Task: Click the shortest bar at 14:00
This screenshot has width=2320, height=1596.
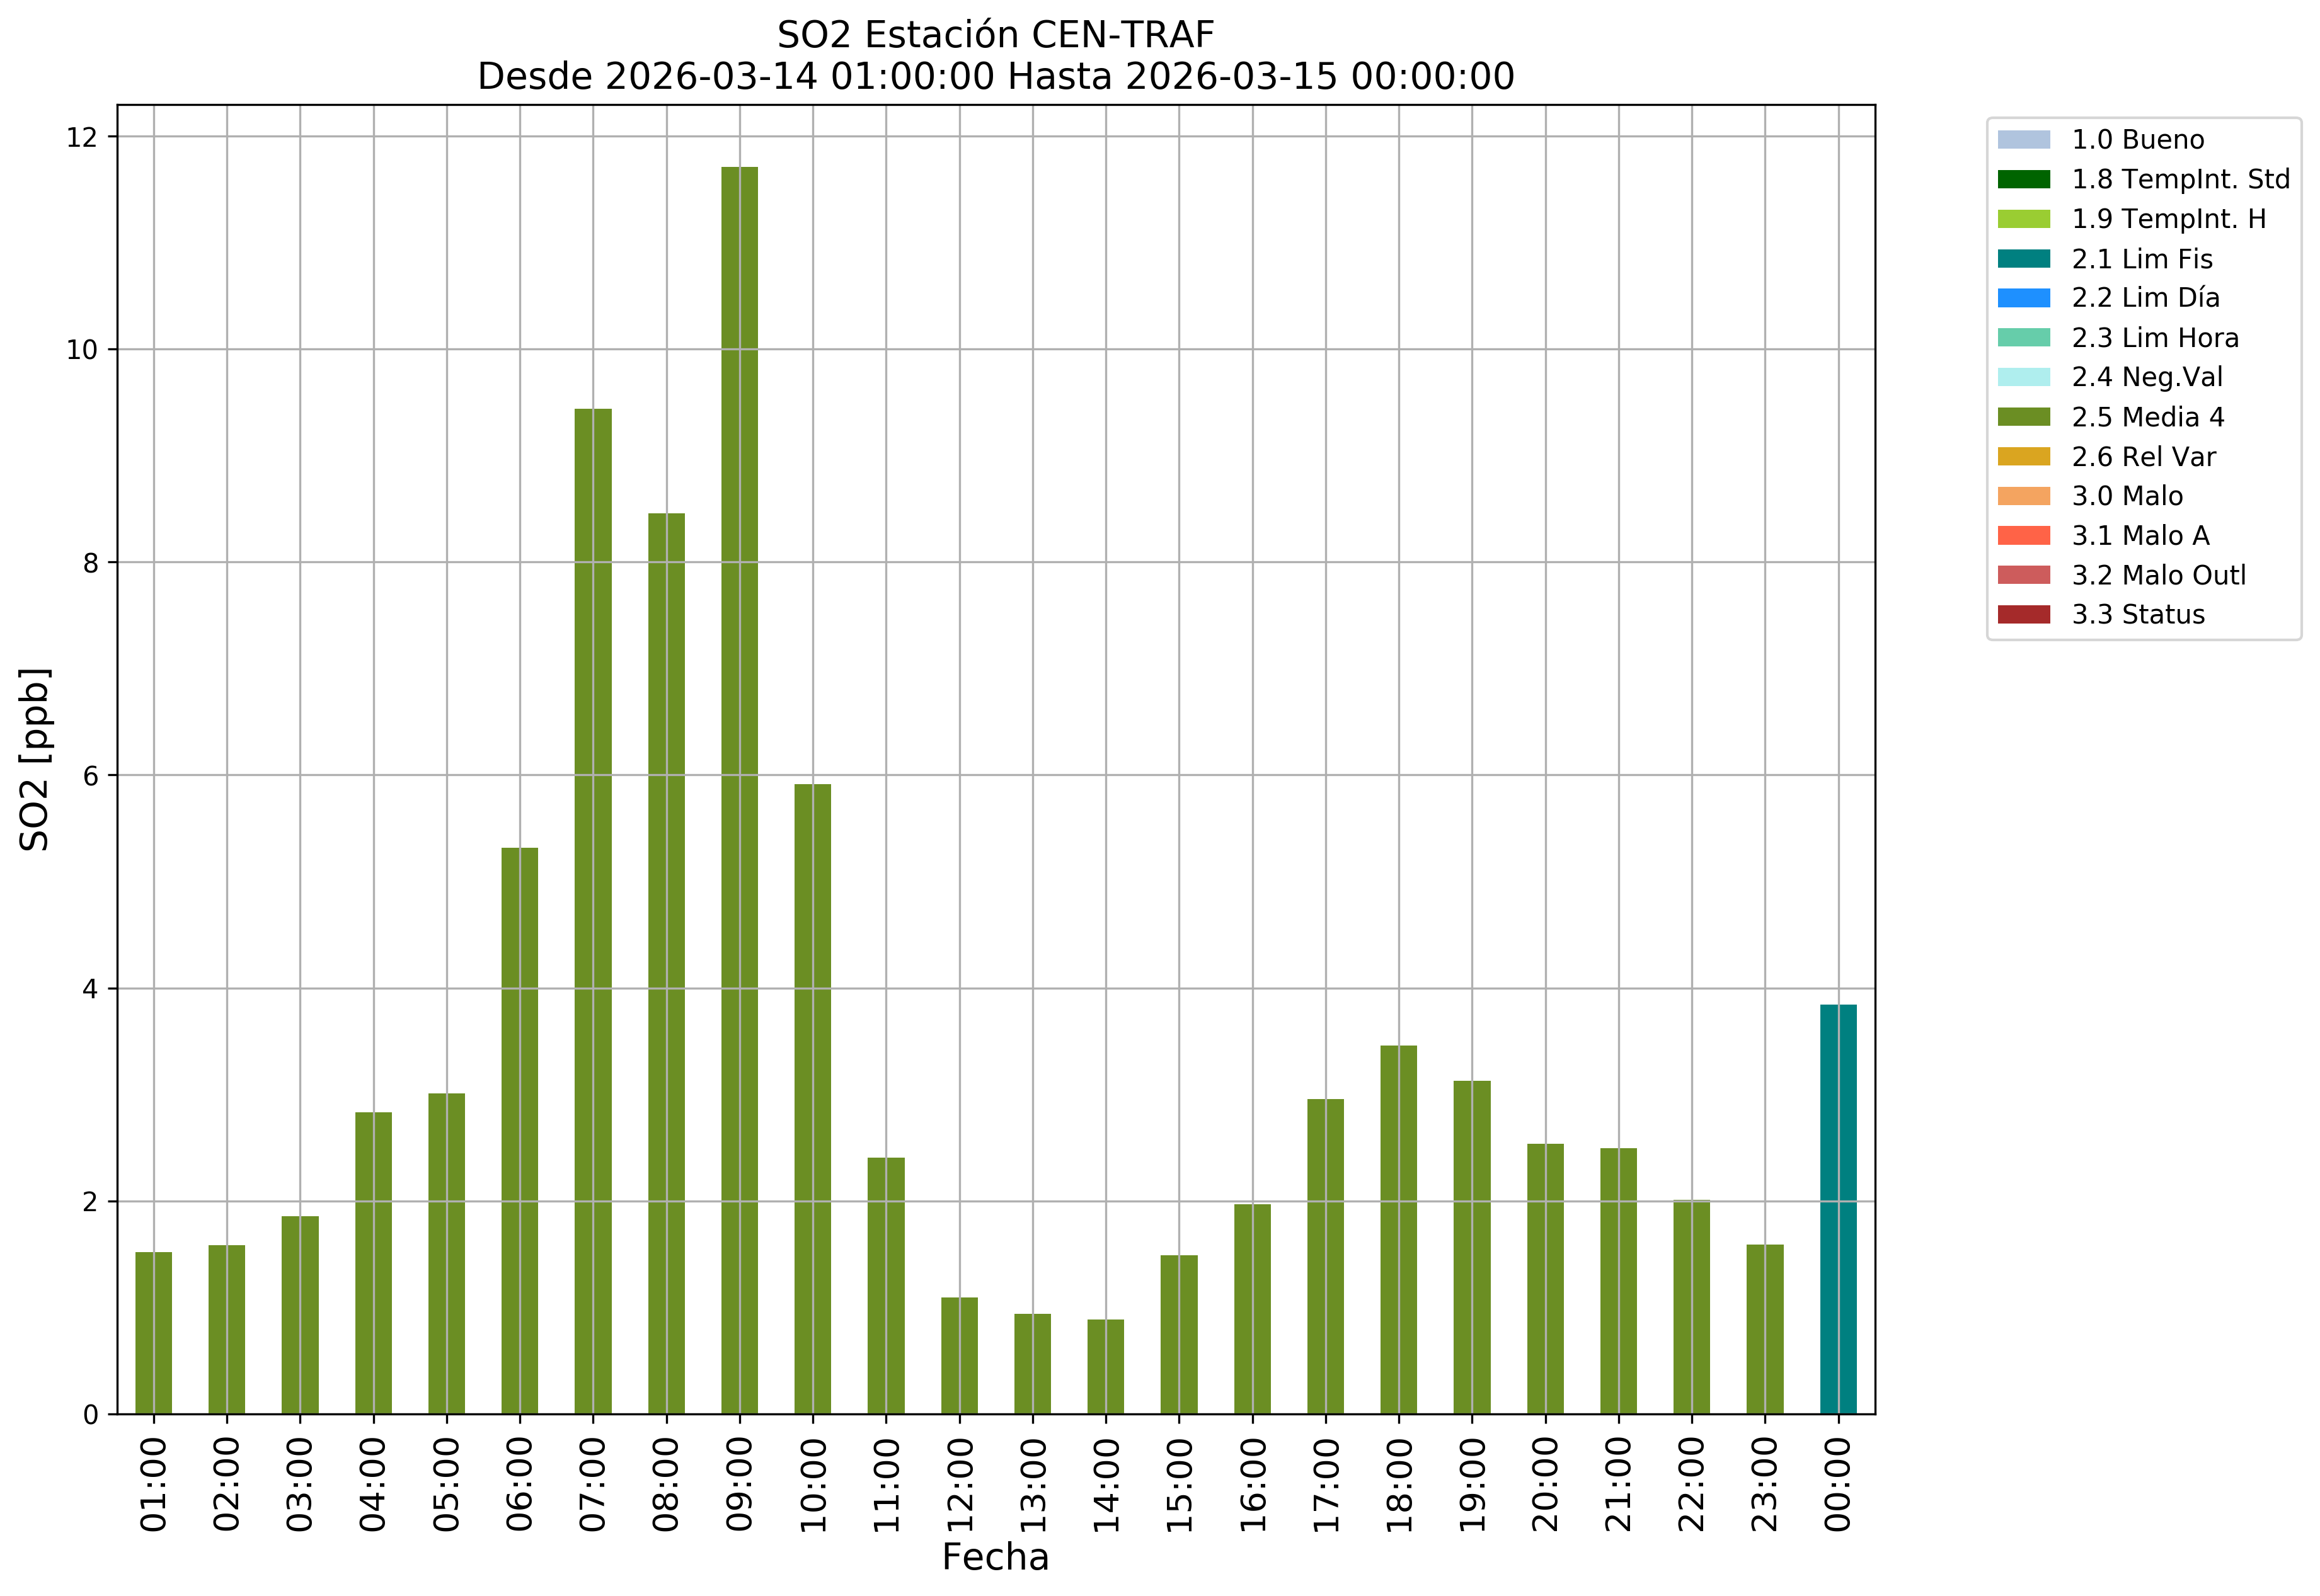Action: coord(1105,1366)
